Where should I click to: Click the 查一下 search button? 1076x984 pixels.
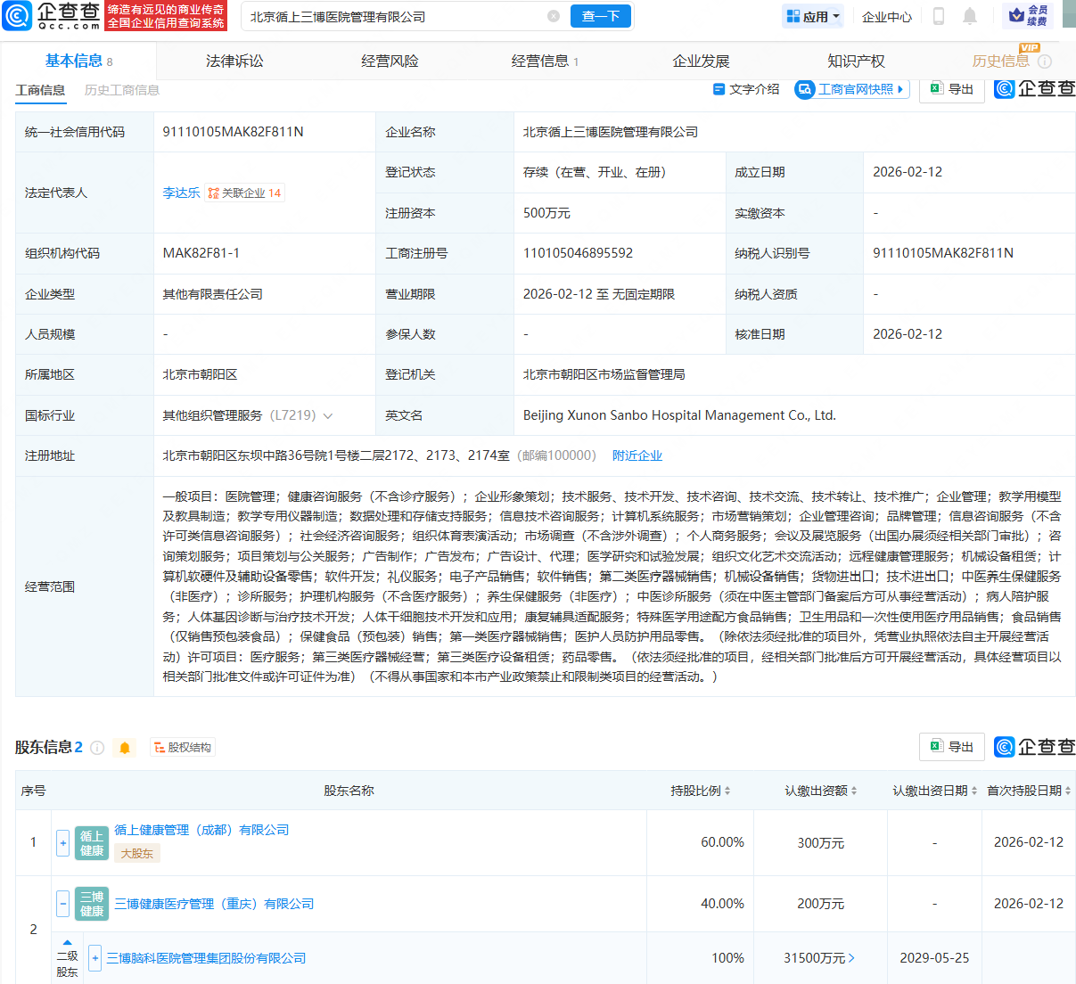tap(600, 16)
